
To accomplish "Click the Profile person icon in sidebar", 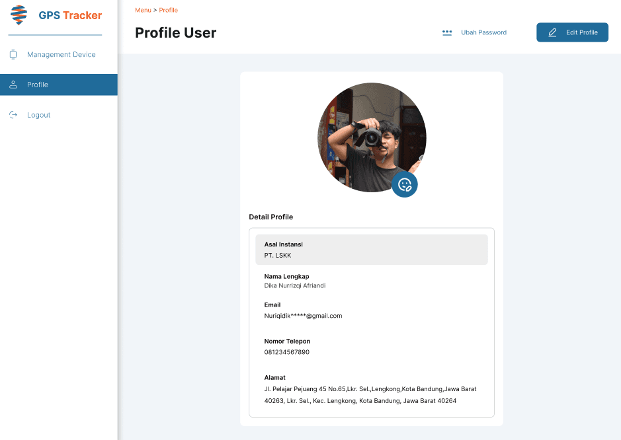I will 13,85.
